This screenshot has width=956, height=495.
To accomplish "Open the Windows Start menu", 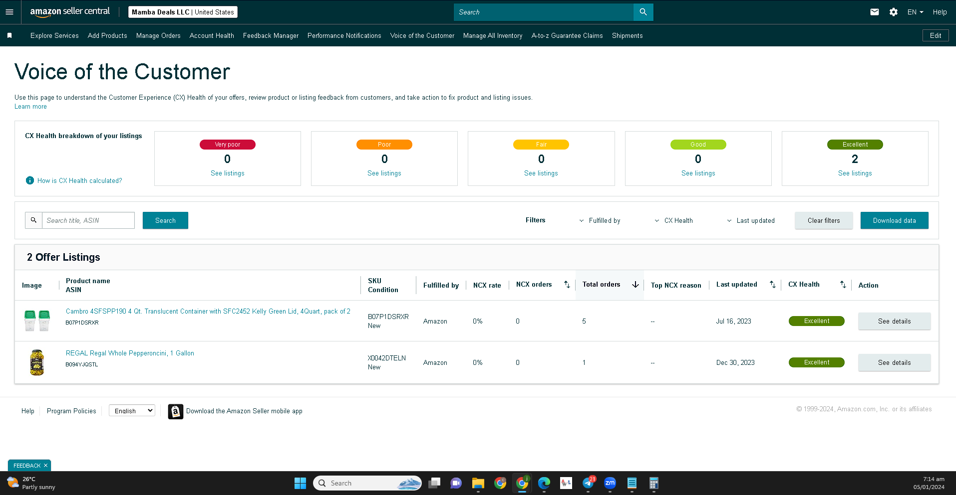I will (300, 483).
